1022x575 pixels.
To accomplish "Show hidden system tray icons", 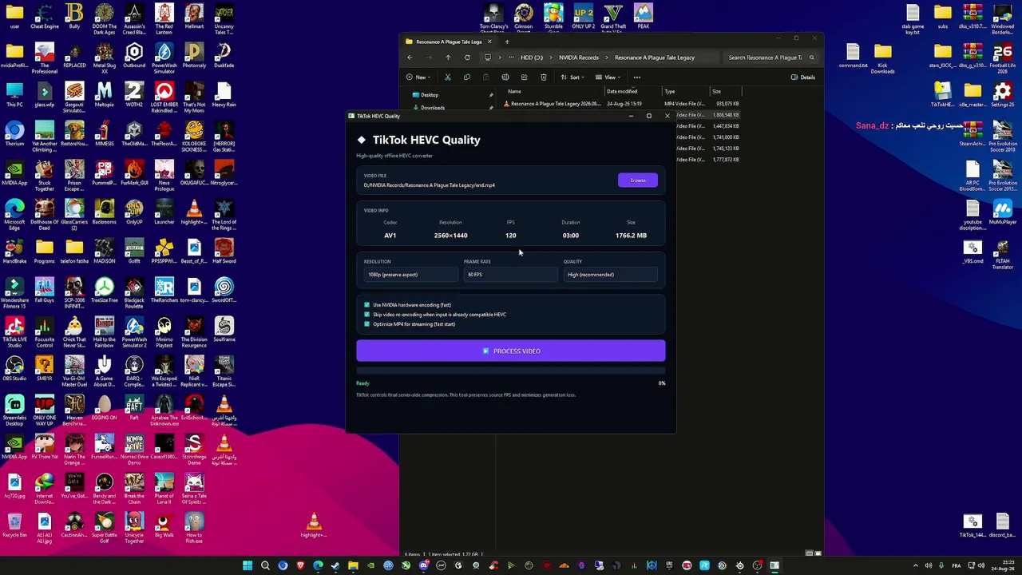I will (x=916, y=566).
